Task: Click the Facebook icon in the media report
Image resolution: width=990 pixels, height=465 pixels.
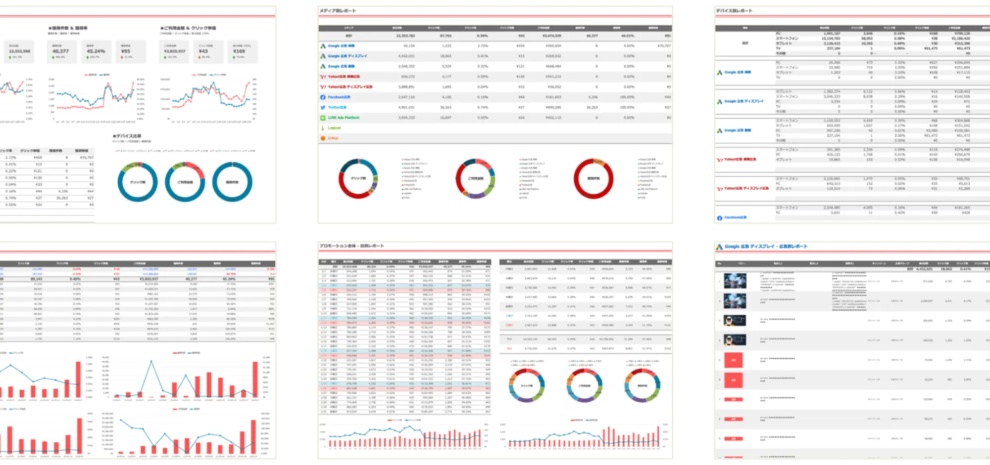Action: [x=323, y=97]
